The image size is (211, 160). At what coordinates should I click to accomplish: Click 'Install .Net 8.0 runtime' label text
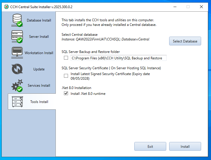[x=88, y=94]
